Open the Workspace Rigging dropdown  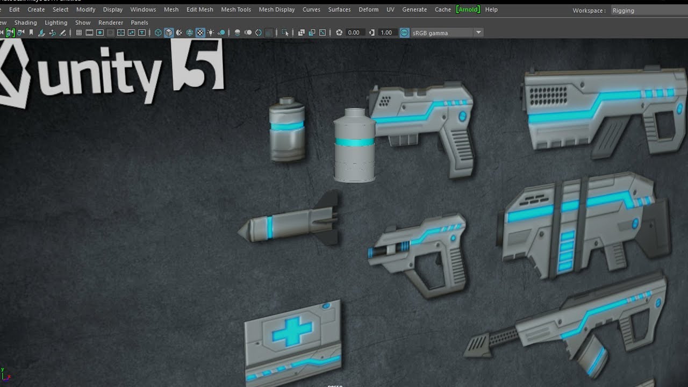click(x=649, y=10)
